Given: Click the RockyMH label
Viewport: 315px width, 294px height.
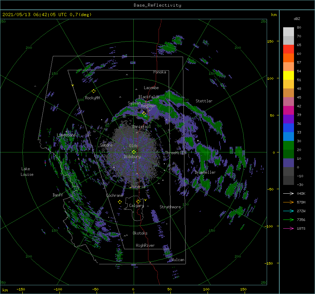Looking at the screenshot, I should click(92, 98).
